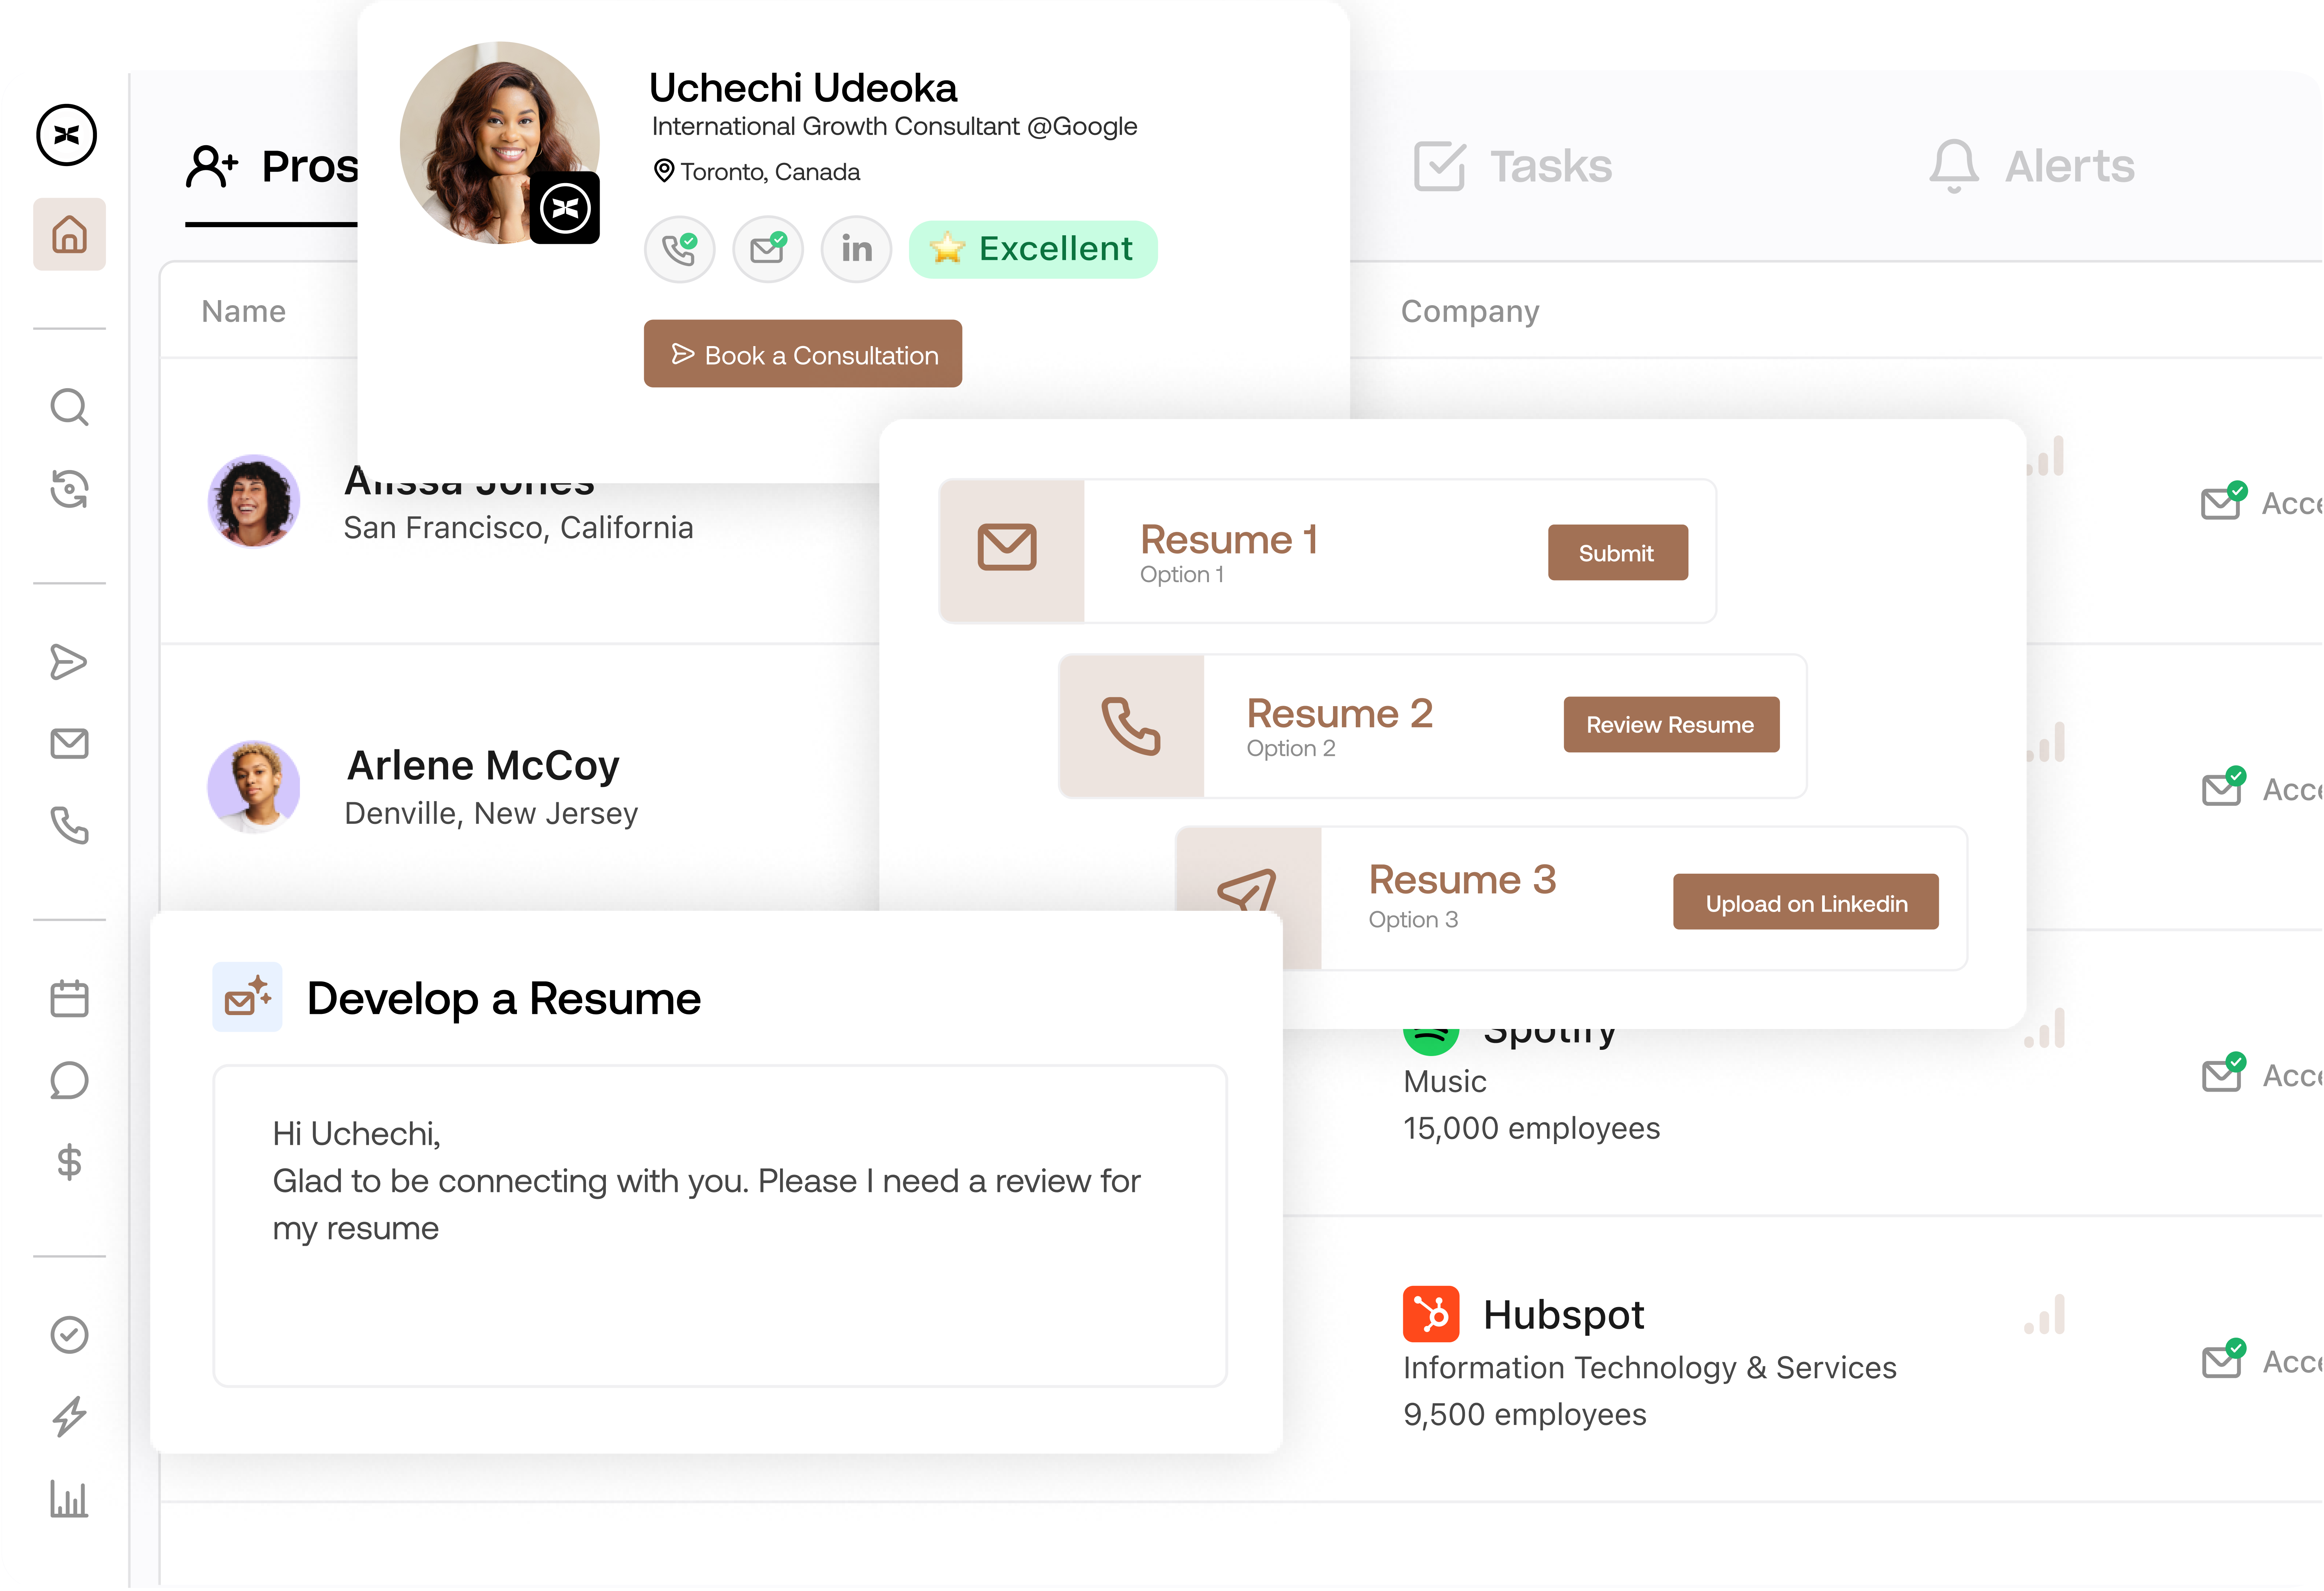The width and height of the screenshot is (2324, 1591).
Task: Open the checkmark tasks sidebar icon
Action: click(69, 1335)
